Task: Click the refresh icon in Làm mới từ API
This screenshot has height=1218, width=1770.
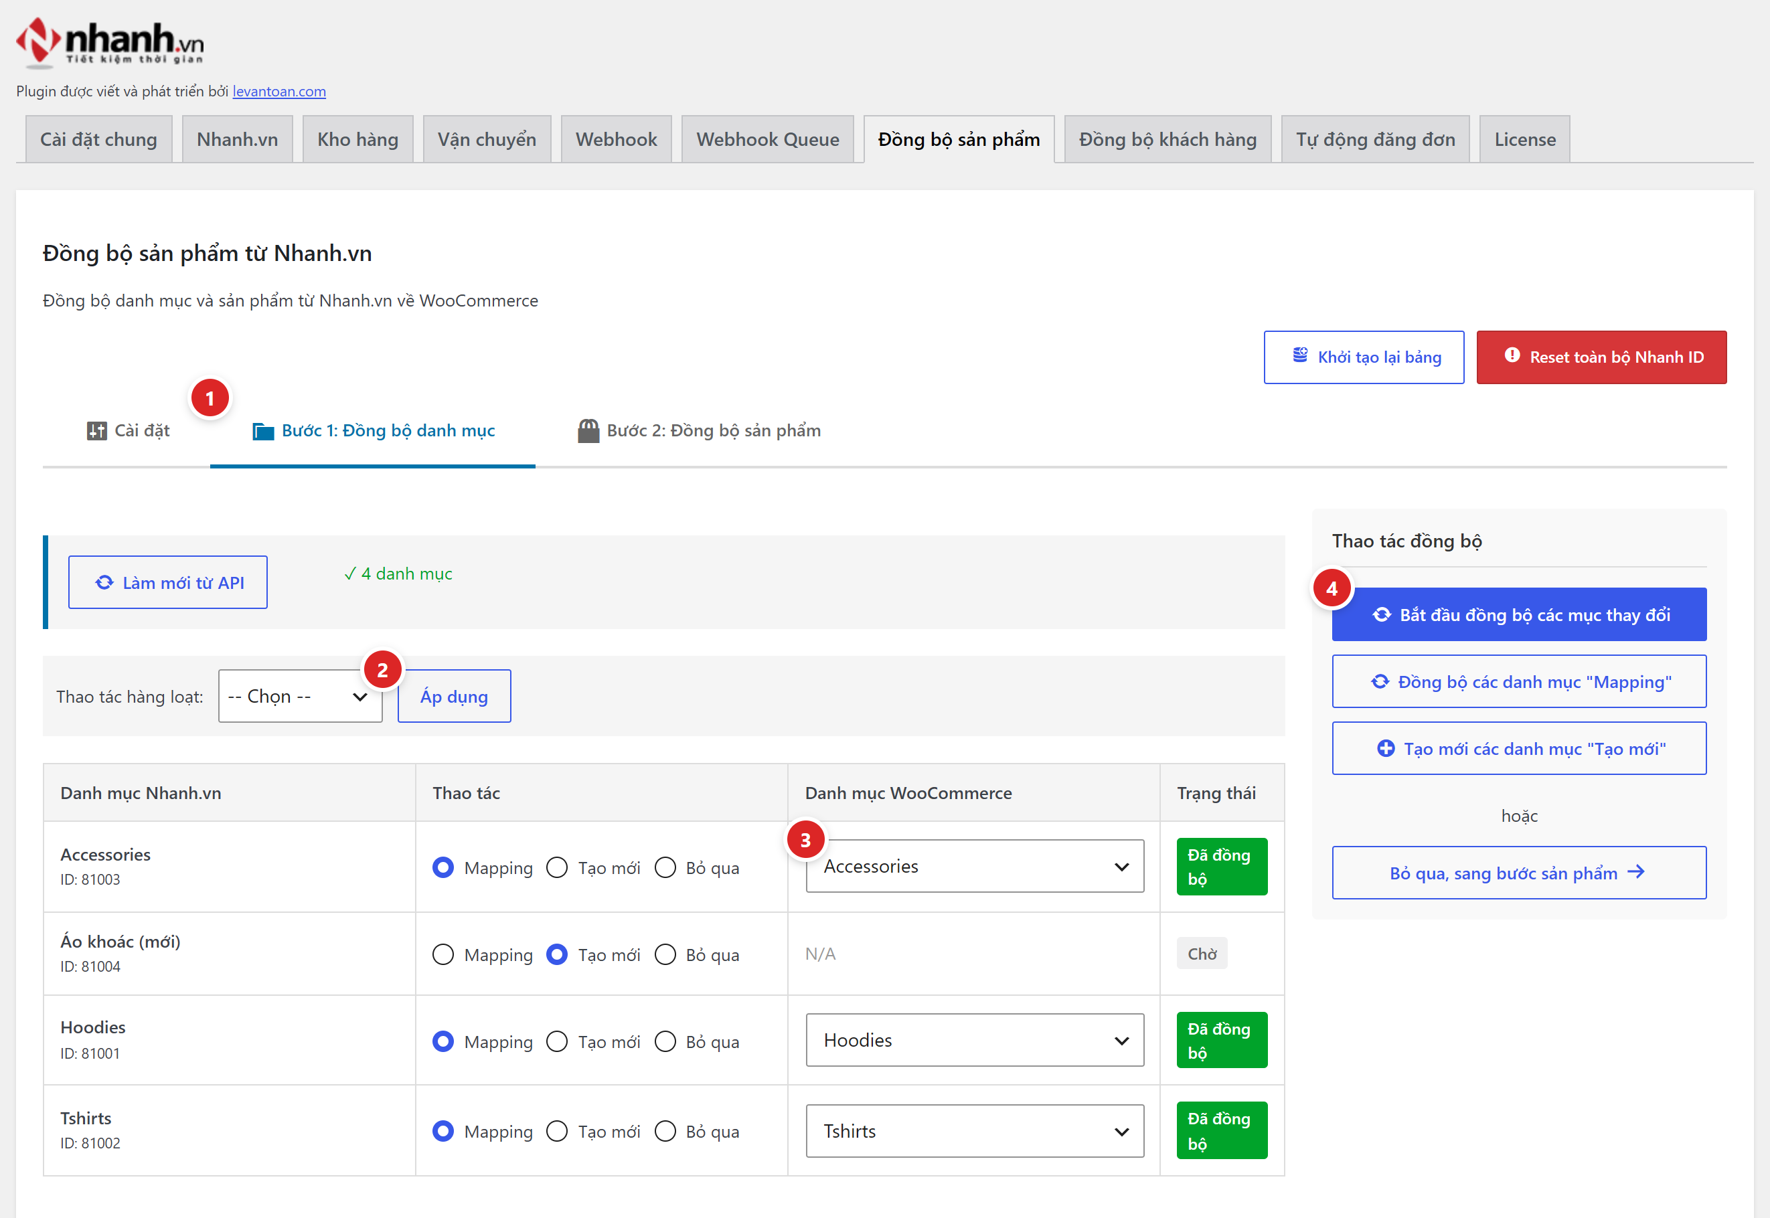Action: [104, 583]
